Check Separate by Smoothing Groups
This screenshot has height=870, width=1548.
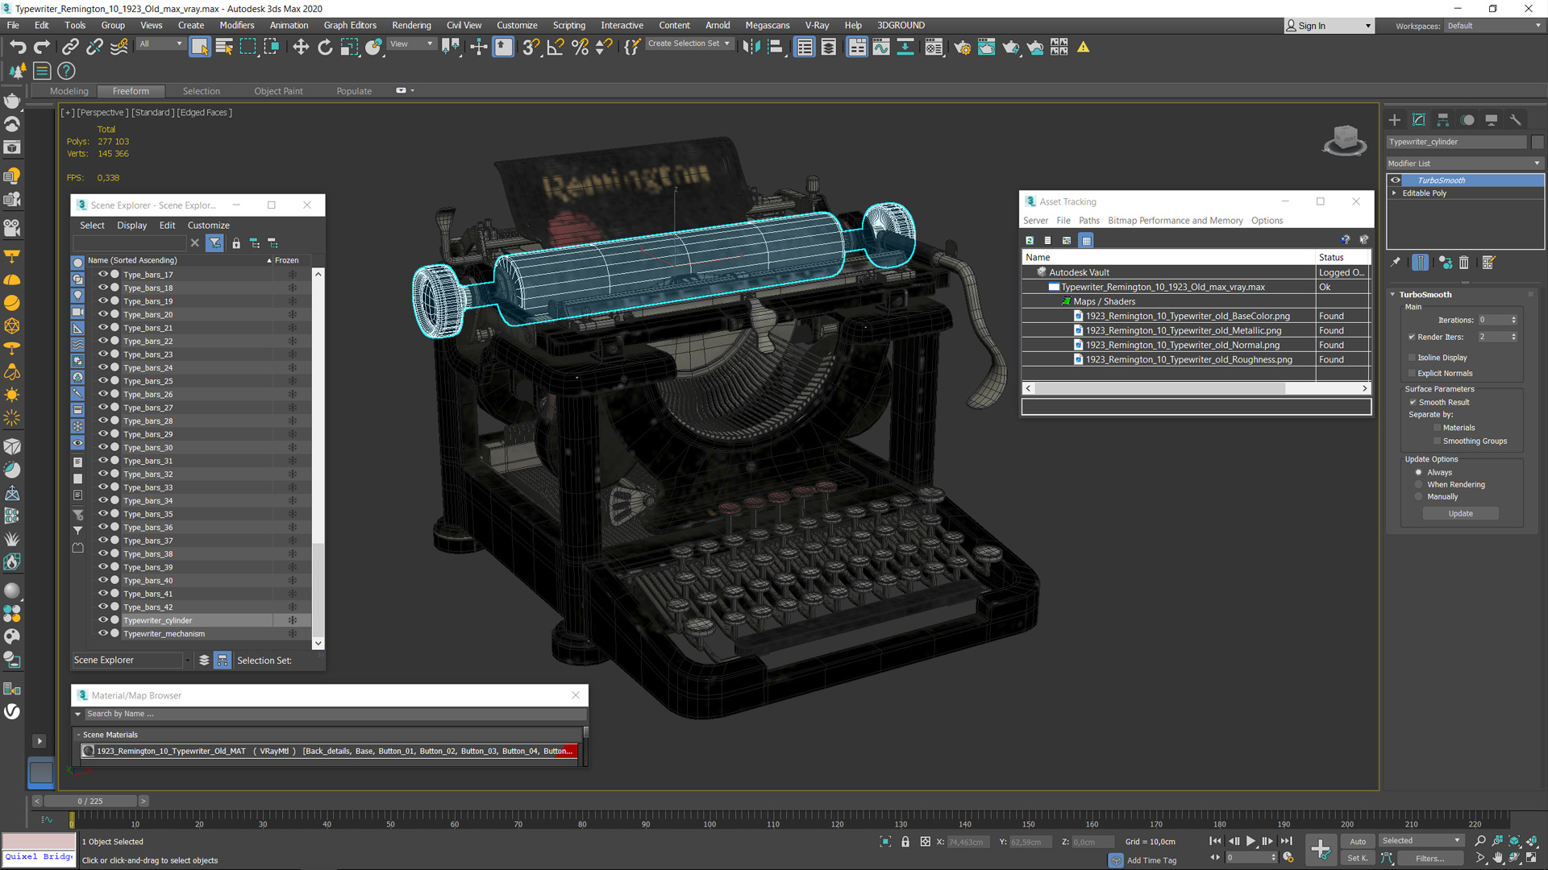click(x=1437, y=441)
